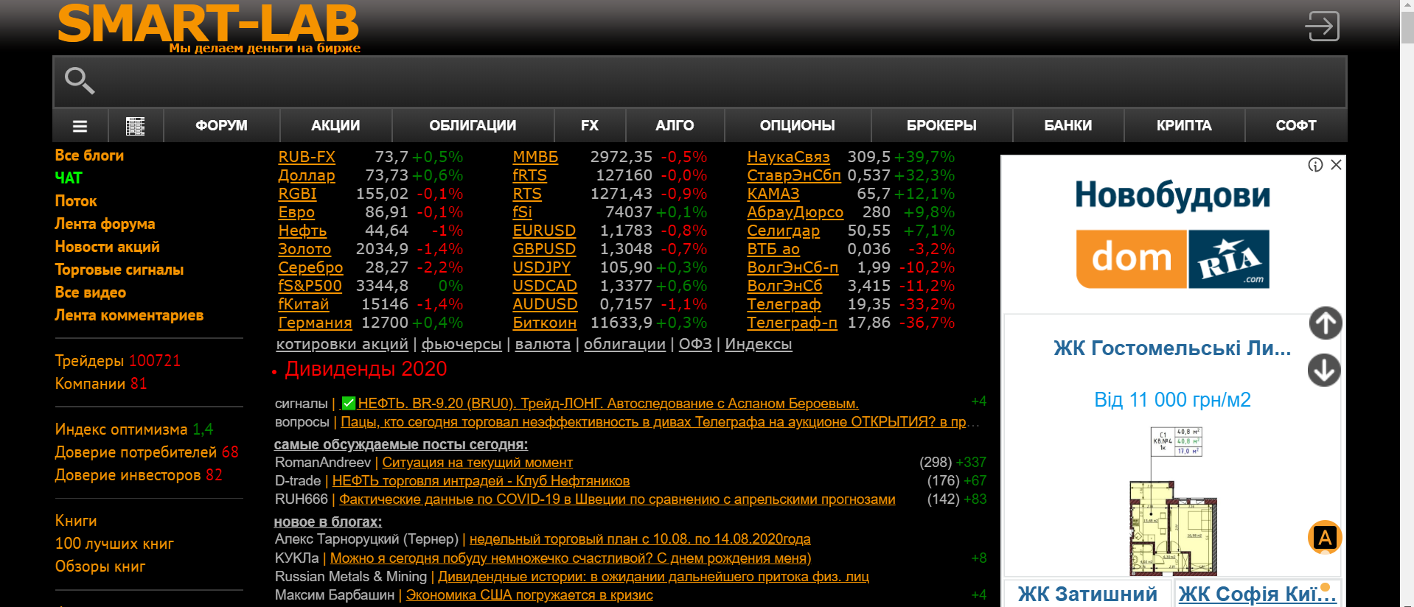Click the SMART-LAB logo
Image resolution: width=1414 pixels, height=607 pixels.
coord(209,28)
